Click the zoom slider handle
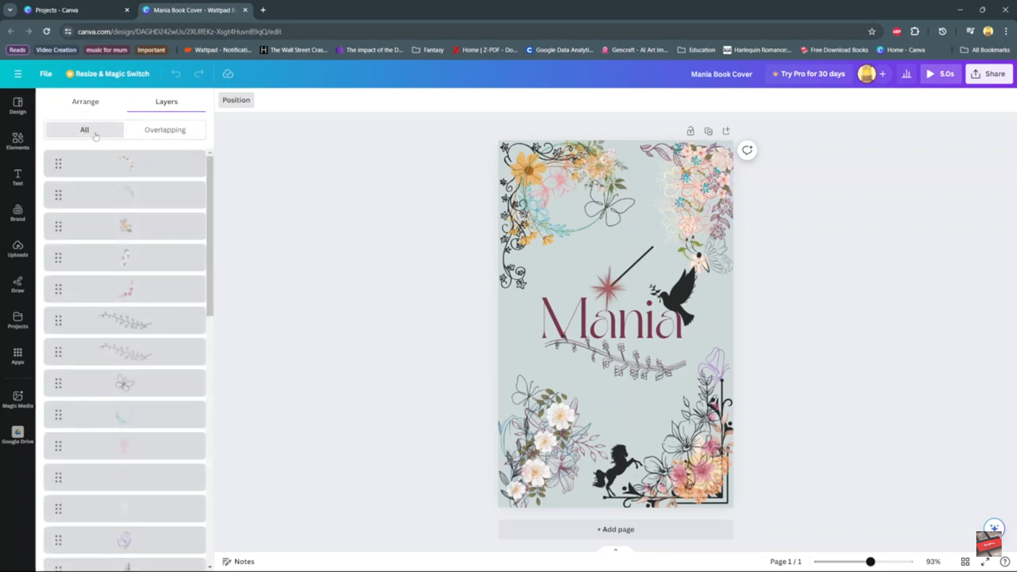The height and width of the screenshot is (572, 1017). tap(870, 562)
